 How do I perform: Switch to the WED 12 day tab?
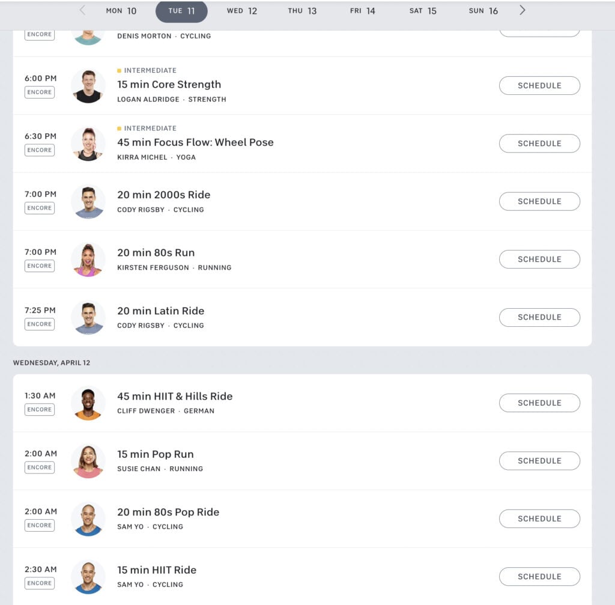coord(242,11)
